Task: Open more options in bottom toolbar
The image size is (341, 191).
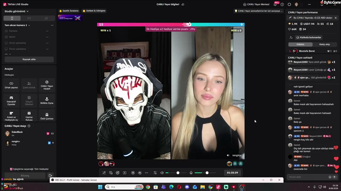Action: pyautogui.click(x=147, y=173)
